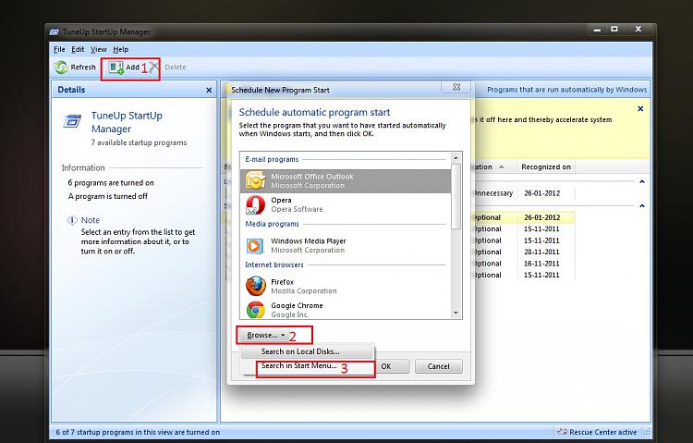Click the Note info icon
Image resolution: width=693 pixels, height=443 pixels.
tap(71, 220)
